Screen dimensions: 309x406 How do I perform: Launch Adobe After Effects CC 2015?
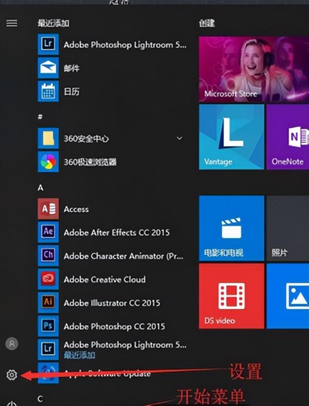[x=116, y=232]
